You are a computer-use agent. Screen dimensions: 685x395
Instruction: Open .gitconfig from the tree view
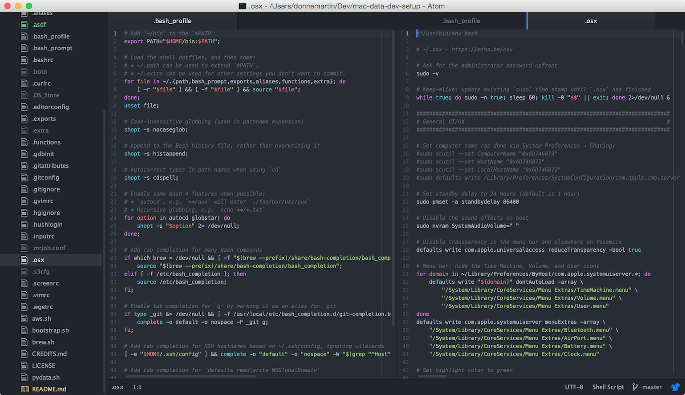(45, 177)
